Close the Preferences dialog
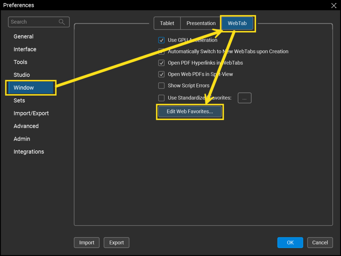This screenshot has height=256, width=341. [334, 5]
